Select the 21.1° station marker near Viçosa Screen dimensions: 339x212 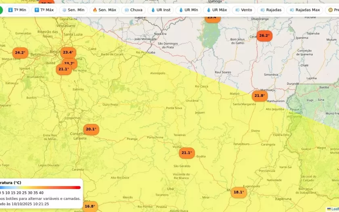[x=186, y=153]
